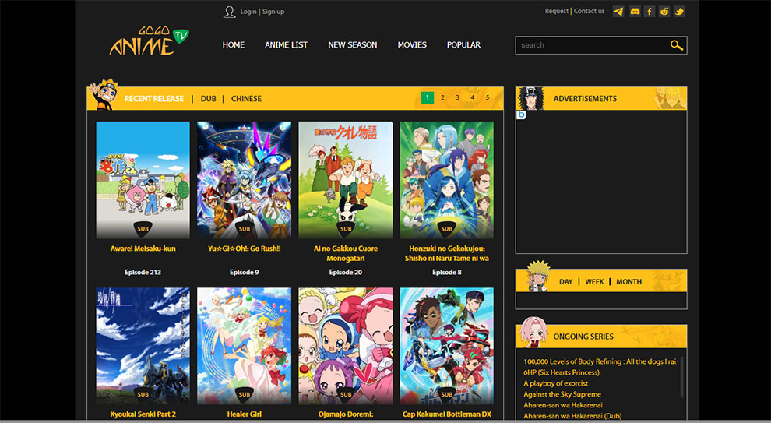
Task: Click the Yu☆Gi☆Oh!: Go Rush!! title link
Action: click(x=245, y=249)
